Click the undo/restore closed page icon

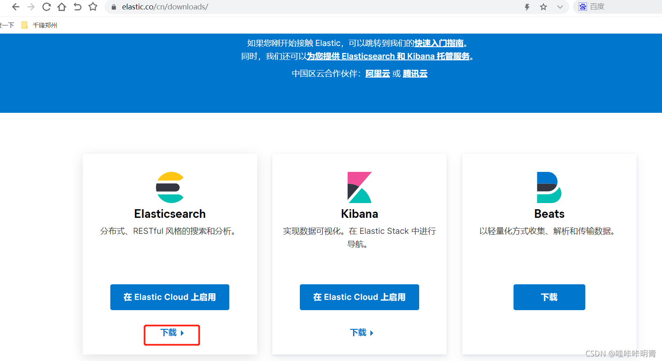[78, 7]
